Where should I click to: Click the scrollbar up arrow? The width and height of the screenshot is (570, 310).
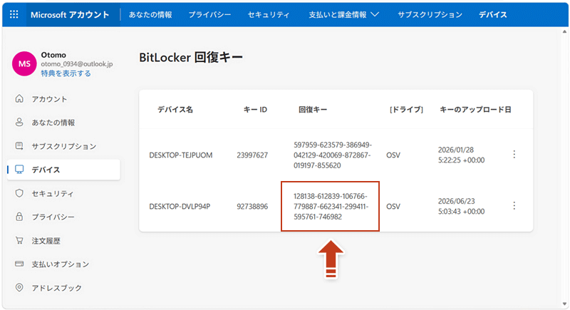(564, 31)
